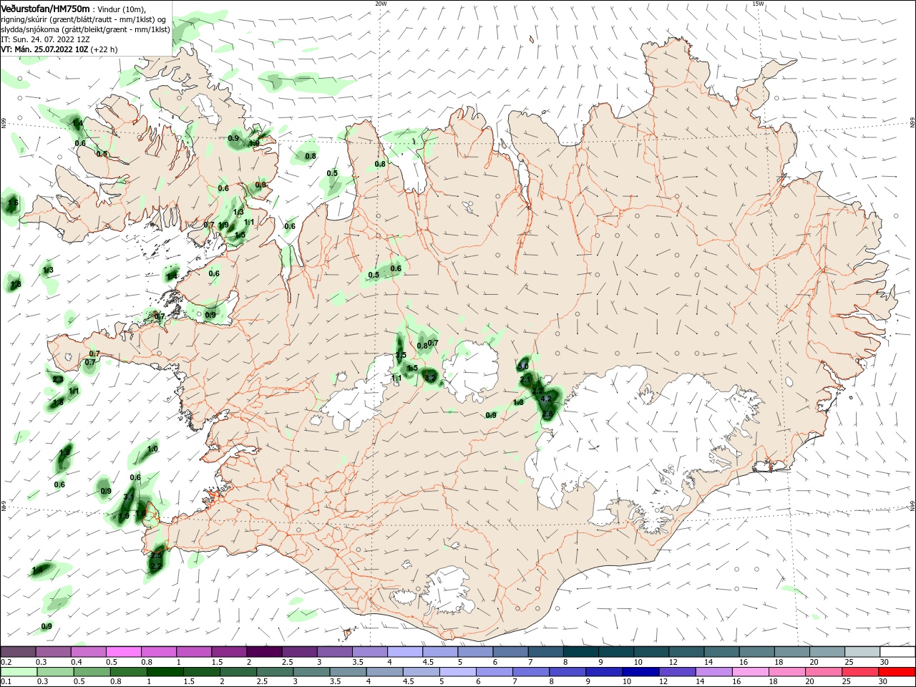
Task: Pick the grey-purple 0.2 swatch in the upper legend row
Action: pyautogui.click(x=18, y=652)
